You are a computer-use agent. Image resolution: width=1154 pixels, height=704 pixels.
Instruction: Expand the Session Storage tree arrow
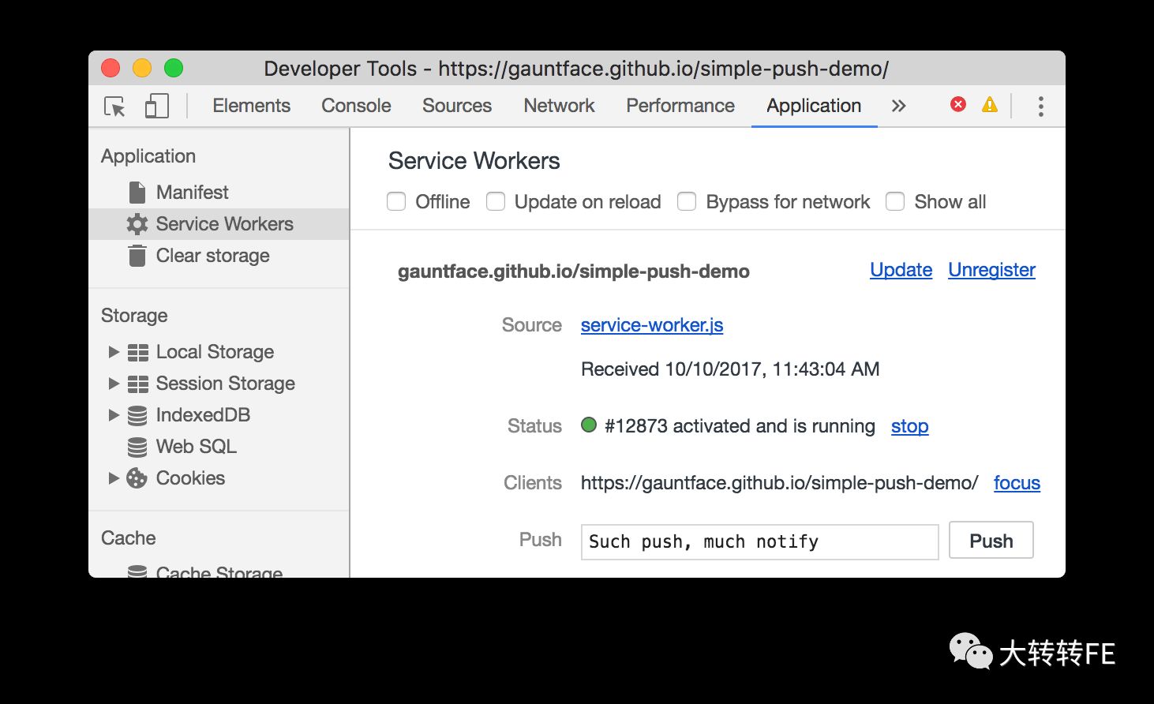click(x=114, y=383)
